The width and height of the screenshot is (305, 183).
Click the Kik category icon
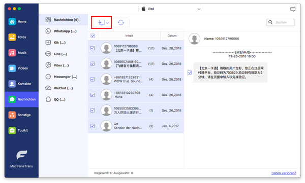pos(48,43)
